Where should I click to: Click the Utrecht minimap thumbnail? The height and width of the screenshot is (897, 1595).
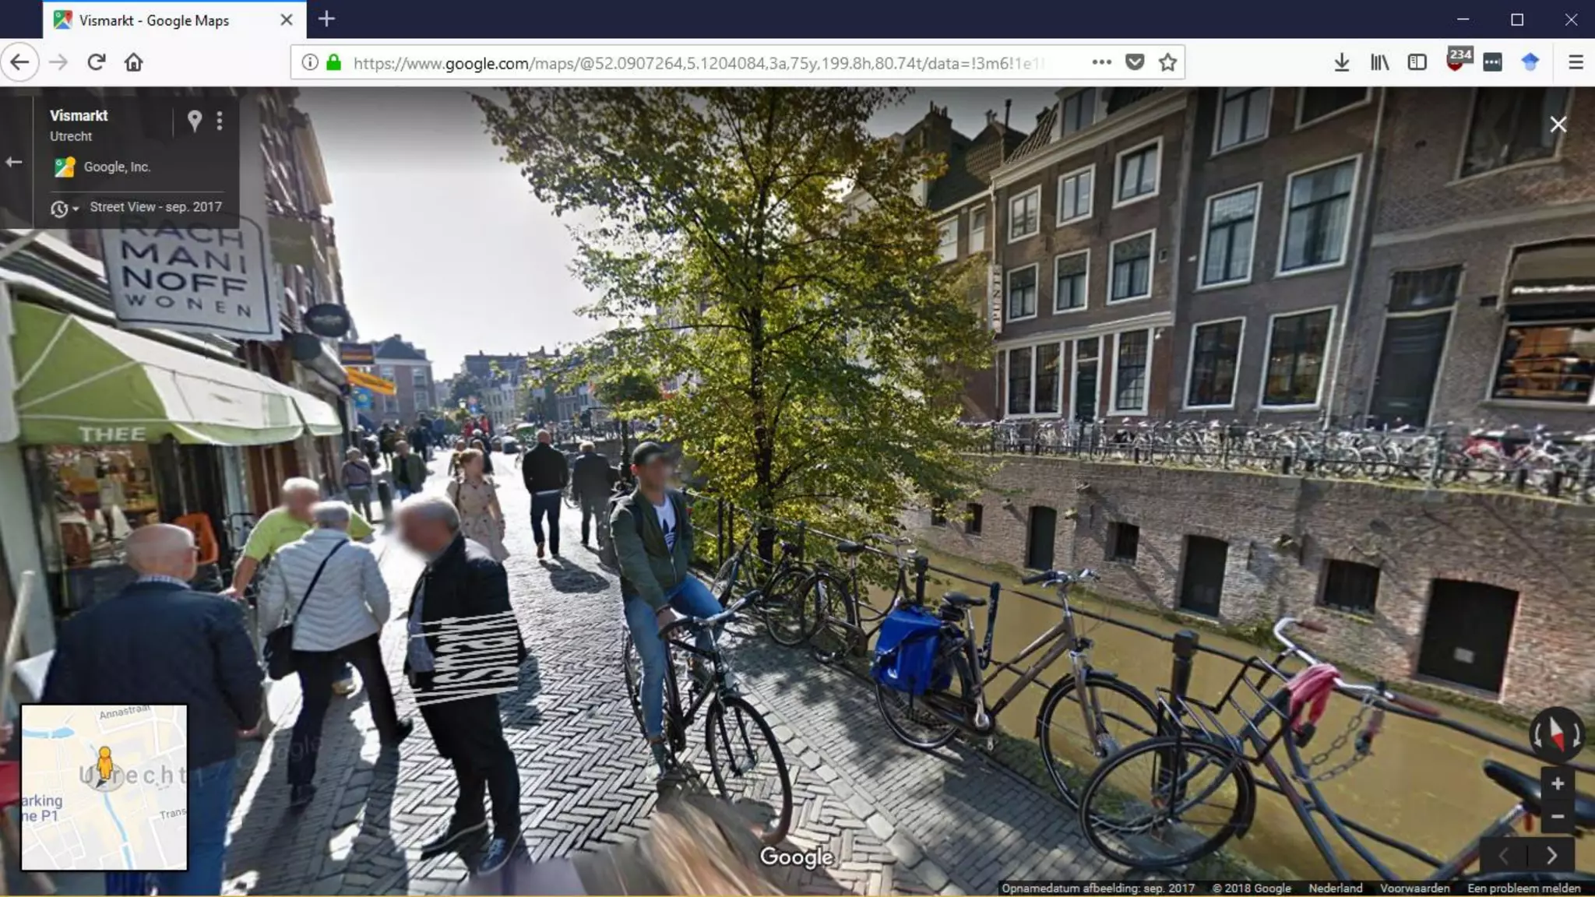coord(104,787)
